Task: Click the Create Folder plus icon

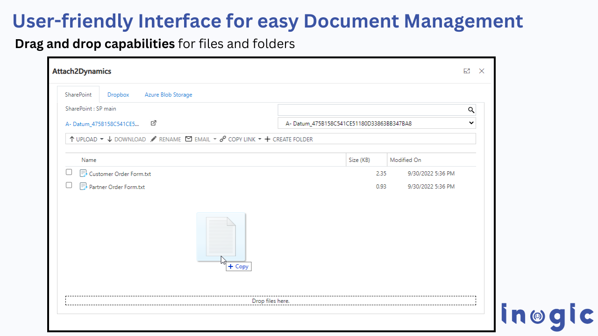Action: coord(268,139)
